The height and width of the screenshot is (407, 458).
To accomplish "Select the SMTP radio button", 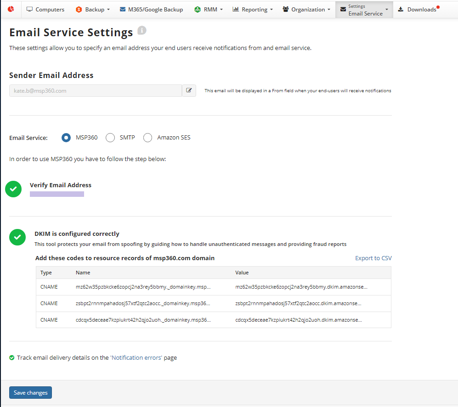I will pos(110,138).
